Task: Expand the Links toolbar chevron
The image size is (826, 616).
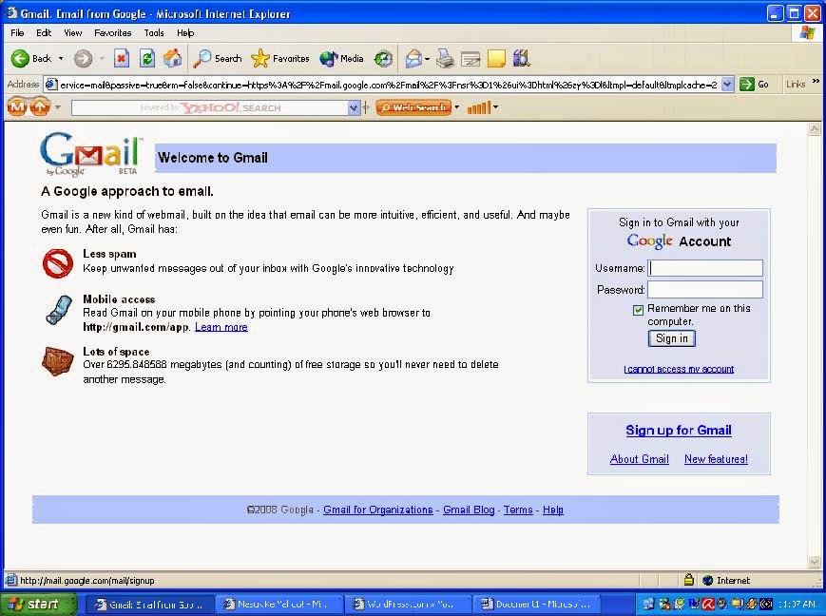Action: tap(816, 82)
